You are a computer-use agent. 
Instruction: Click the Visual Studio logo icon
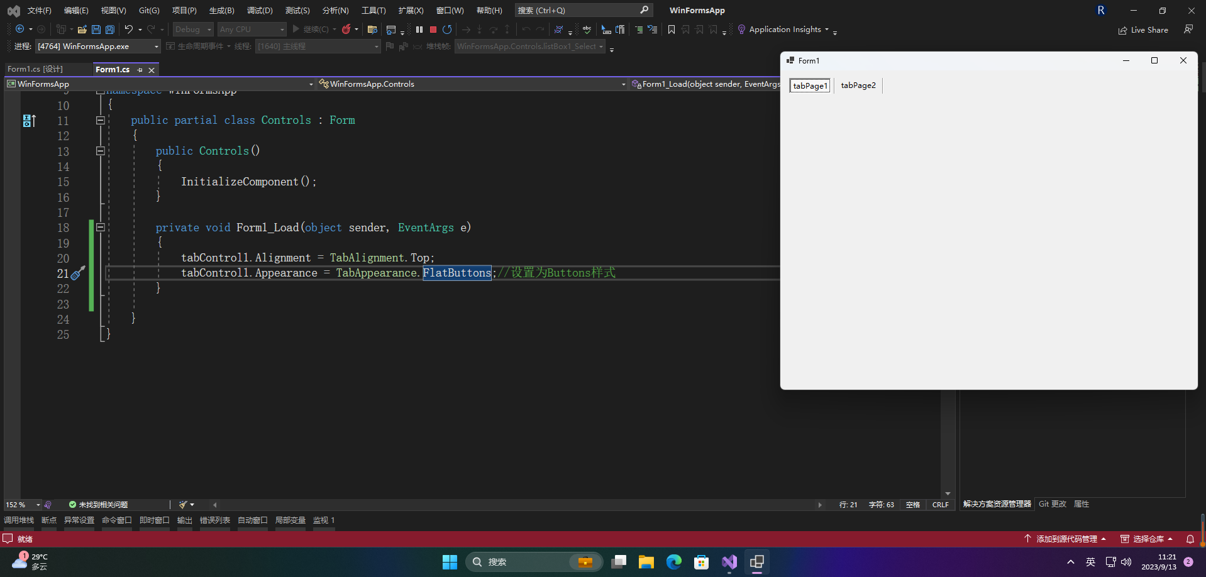click(x=13, y=10)
